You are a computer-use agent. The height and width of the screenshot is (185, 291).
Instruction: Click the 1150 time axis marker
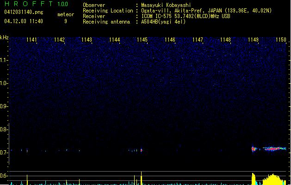(x=281, y=40)
